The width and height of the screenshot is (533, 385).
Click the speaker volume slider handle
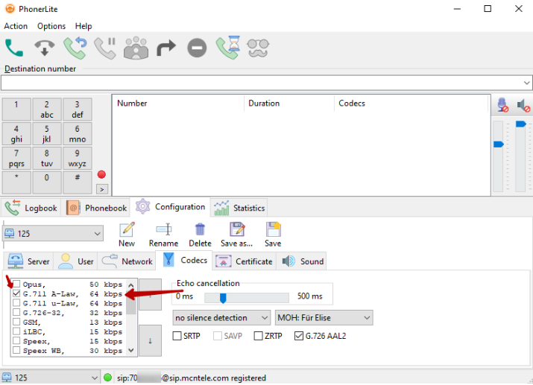pos(521,124)
